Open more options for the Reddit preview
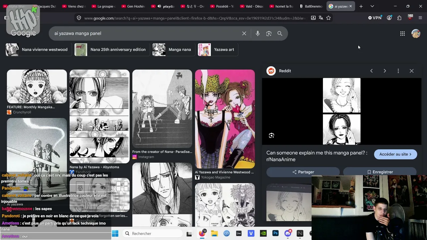 (x=398, y=71)
